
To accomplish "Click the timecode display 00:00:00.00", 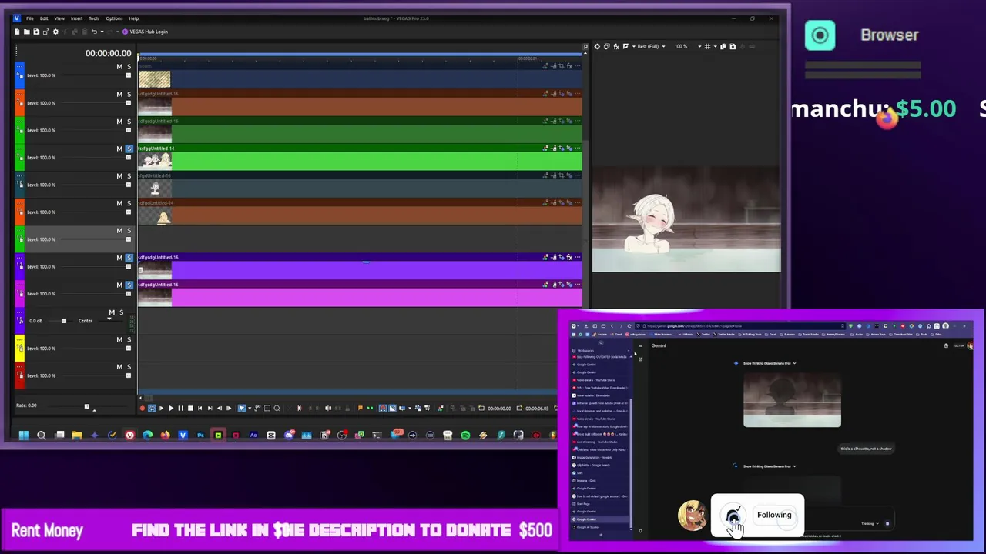I will point(108,53).
